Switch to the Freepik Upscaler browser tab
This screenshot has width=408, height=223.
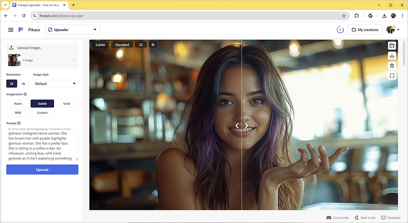pyautogui.click(x=39, y=5)
